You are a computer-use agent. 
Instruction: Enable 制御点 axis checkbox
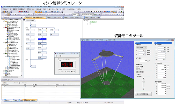(137, 69)
